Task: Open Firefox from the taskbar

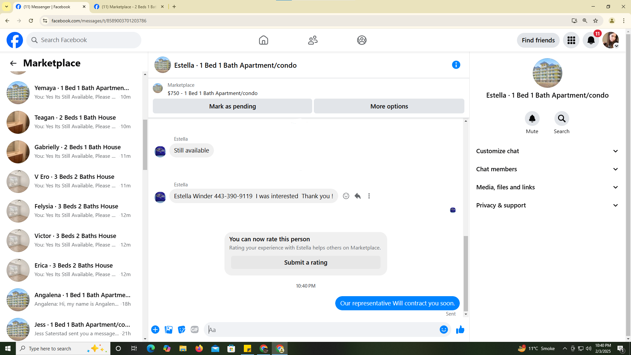Action: [199, 348]
